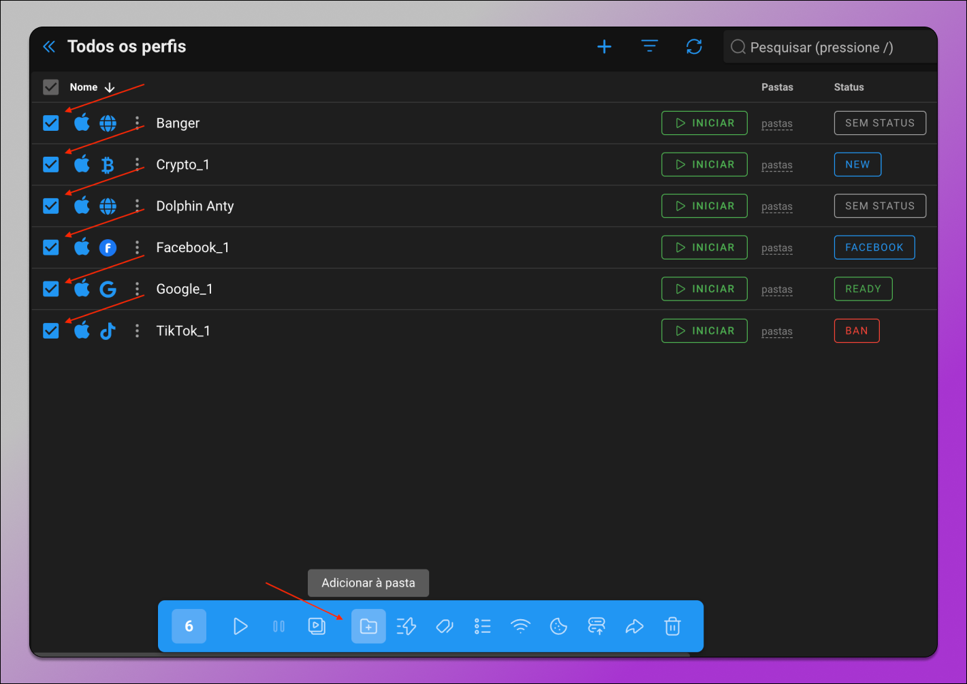Click the globe icon for Banger
967x684 pixels.
(x=108, y=123)
